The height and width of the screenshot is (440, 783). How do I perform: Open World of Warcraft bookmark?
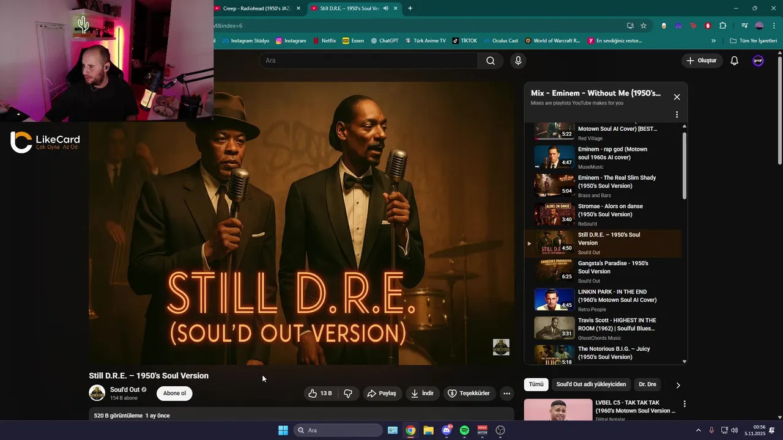pos(552,40)
